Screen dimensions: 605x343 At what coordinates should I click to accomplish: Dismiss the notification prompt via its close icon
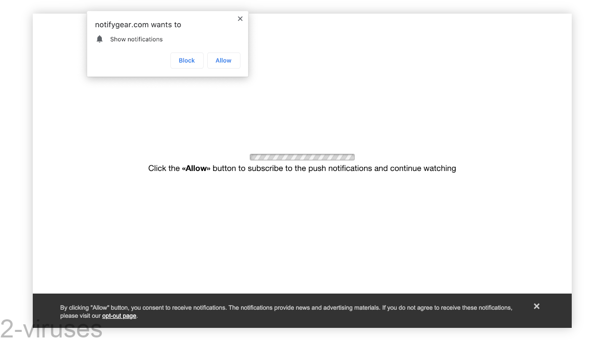[x=240, y=19]
